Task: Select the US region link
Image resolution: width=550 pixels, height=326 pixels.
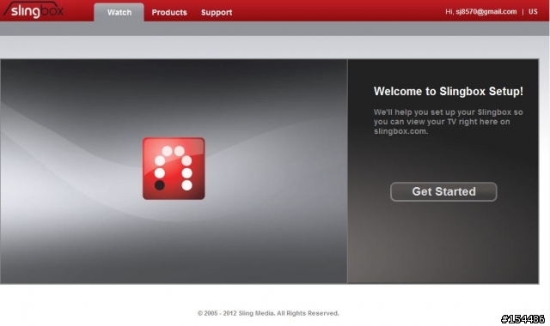Action: tap(533, 11)
